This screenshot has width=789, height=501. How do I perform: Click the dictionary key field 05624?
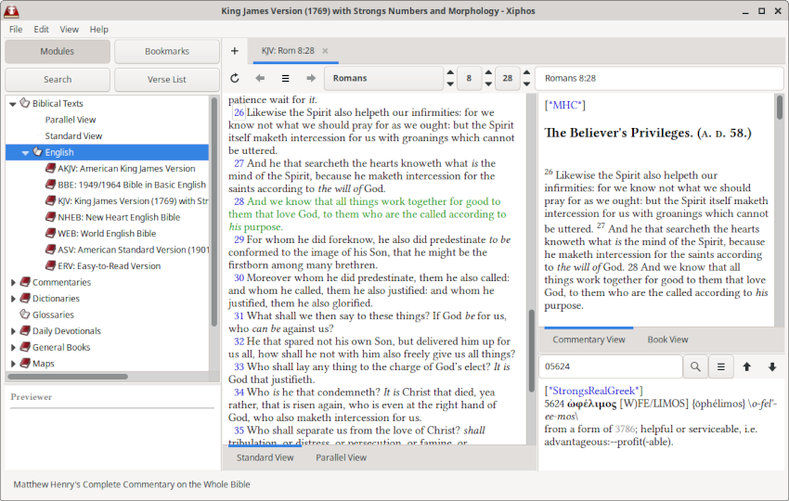tap(611, 366)
